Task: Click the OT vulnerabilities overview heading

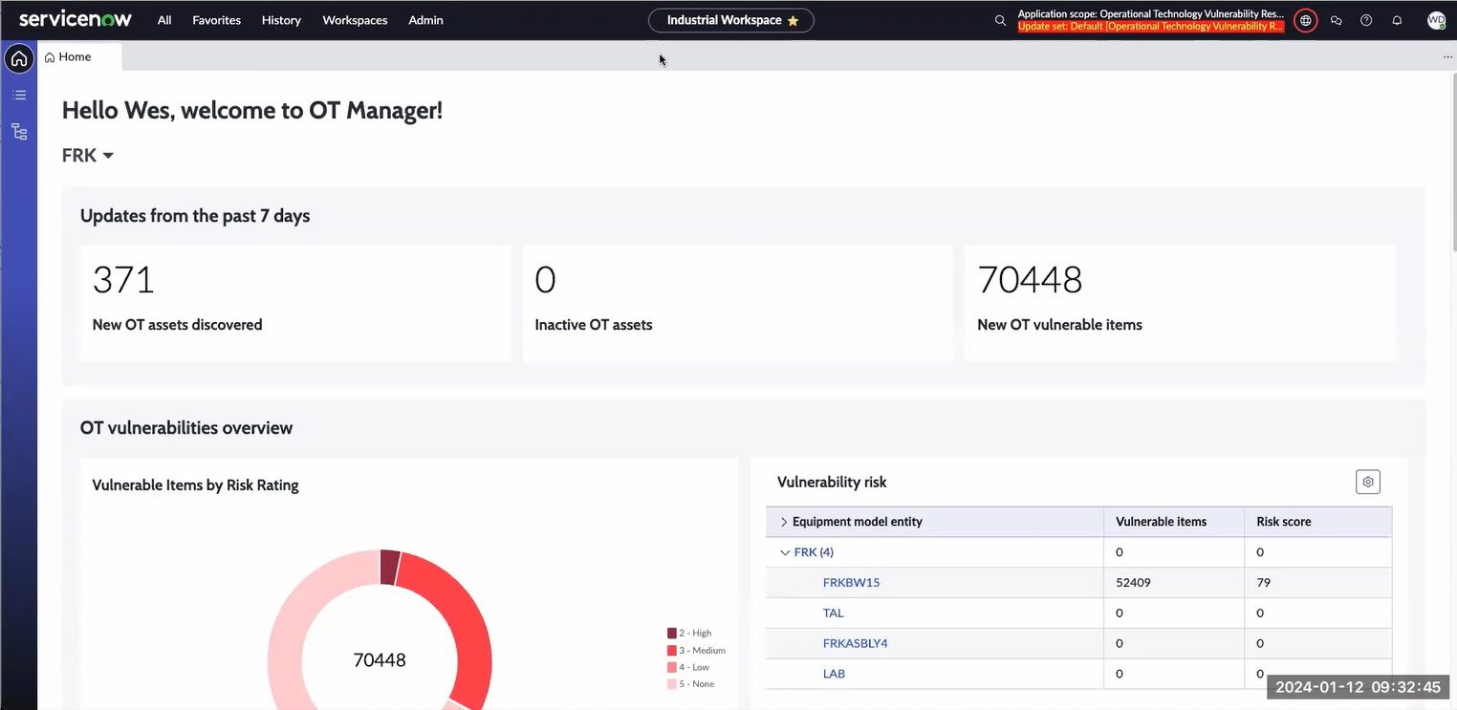Action: (186, 428)
